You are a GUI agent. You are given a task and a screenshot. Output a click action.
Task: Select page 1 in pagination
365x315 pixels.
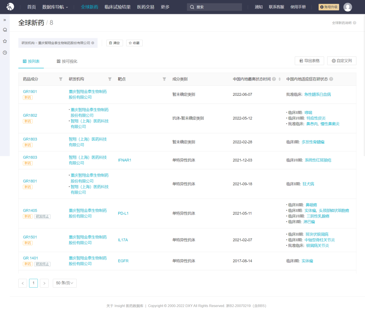point(33,283)
